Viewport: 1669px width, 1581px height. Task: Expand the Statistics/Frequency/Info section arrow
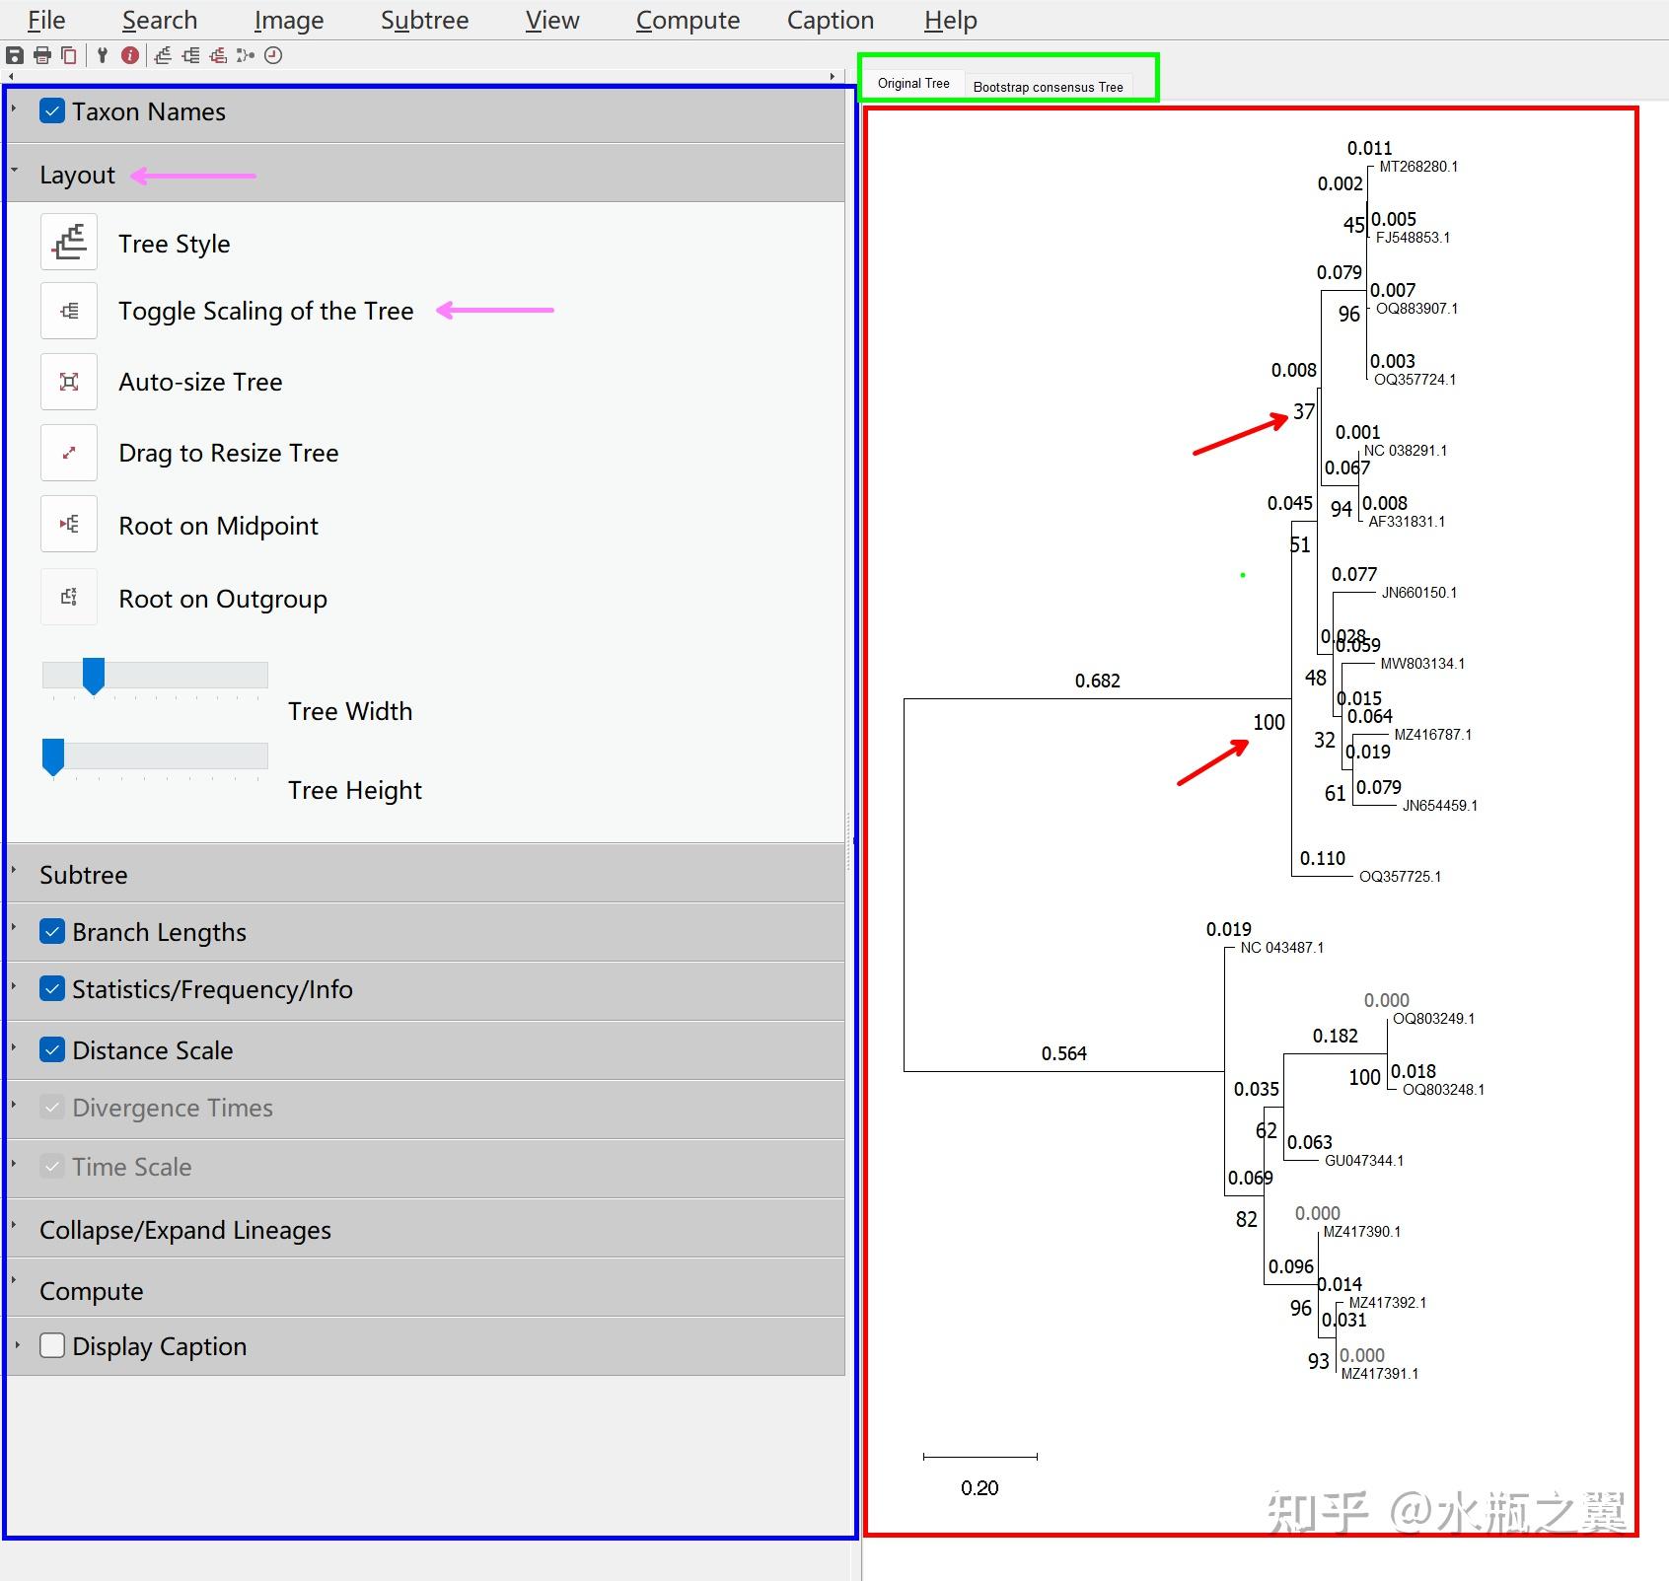tap(14, 984)
